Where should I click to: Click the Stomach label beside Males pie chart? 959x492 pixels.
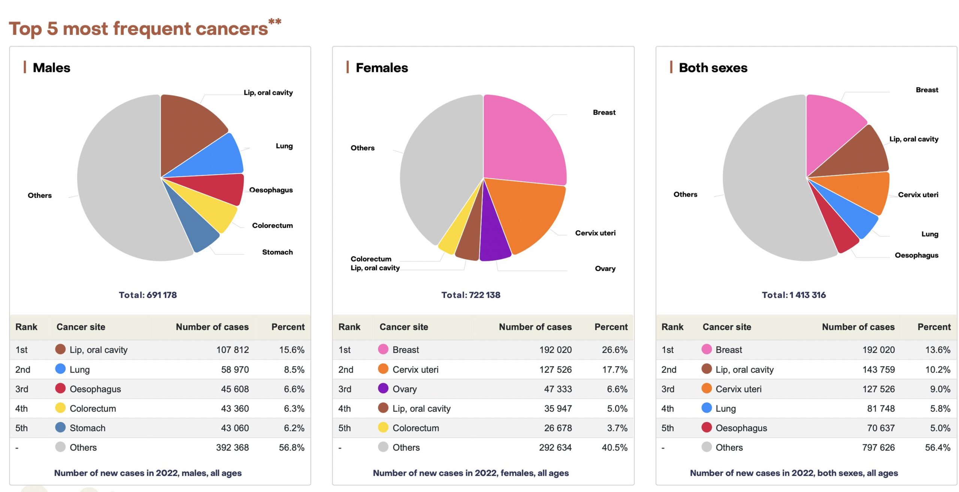pos(277,252)
